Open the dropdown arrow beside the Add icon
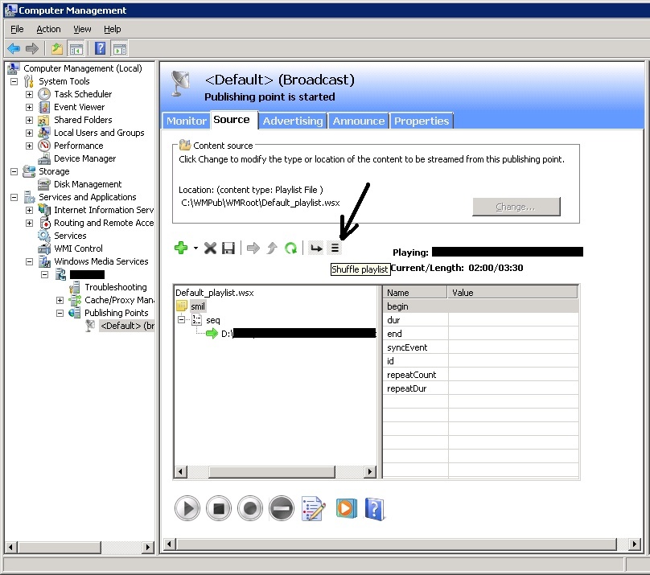This screenshot has height=575, width=650. tap(195, 248)
